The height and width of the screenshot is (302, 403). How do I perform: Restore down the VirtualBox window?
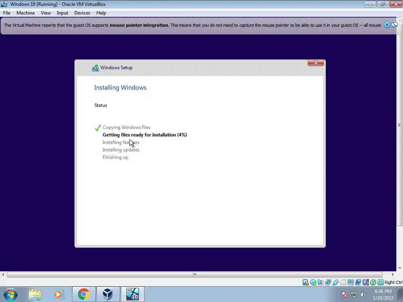[x=383, y=4]
